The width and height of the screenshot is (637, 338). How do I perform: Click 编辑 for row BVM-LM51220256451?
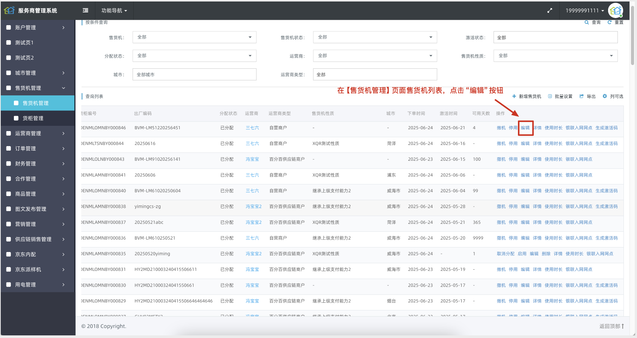point(525,128)
